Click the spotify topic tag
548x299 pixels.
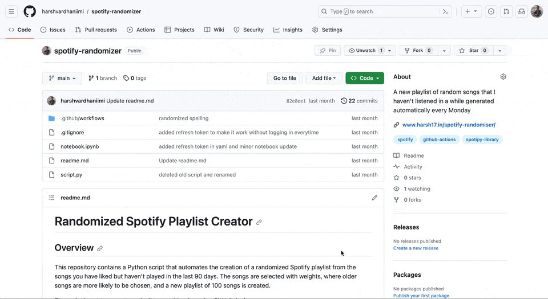(x=405, y=140)
